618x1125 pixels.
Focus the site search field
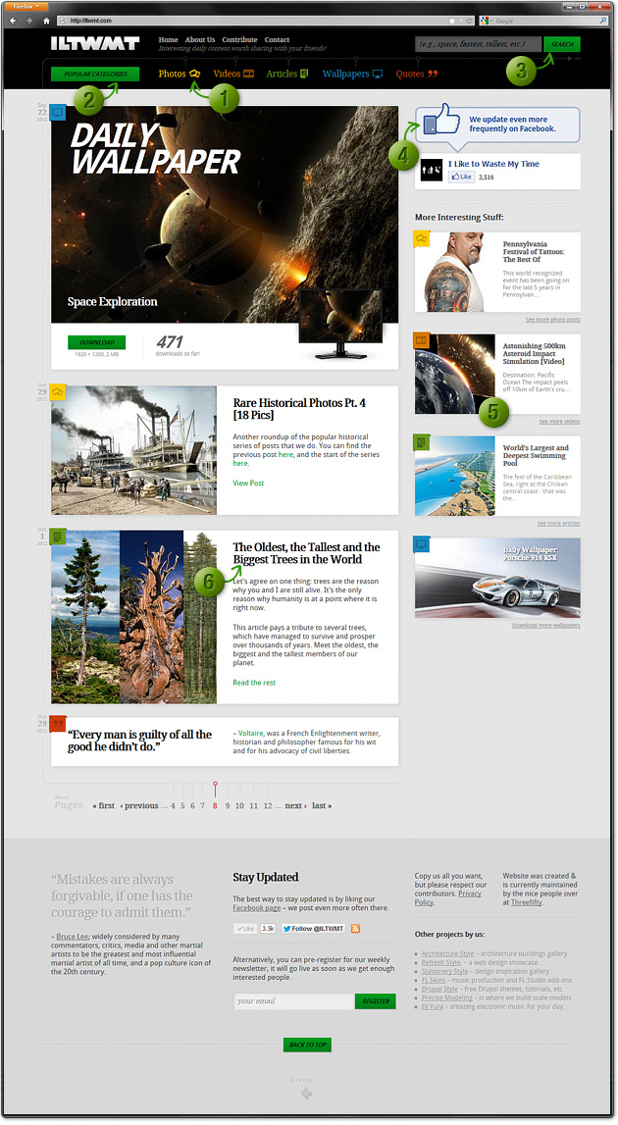[478, 44]
